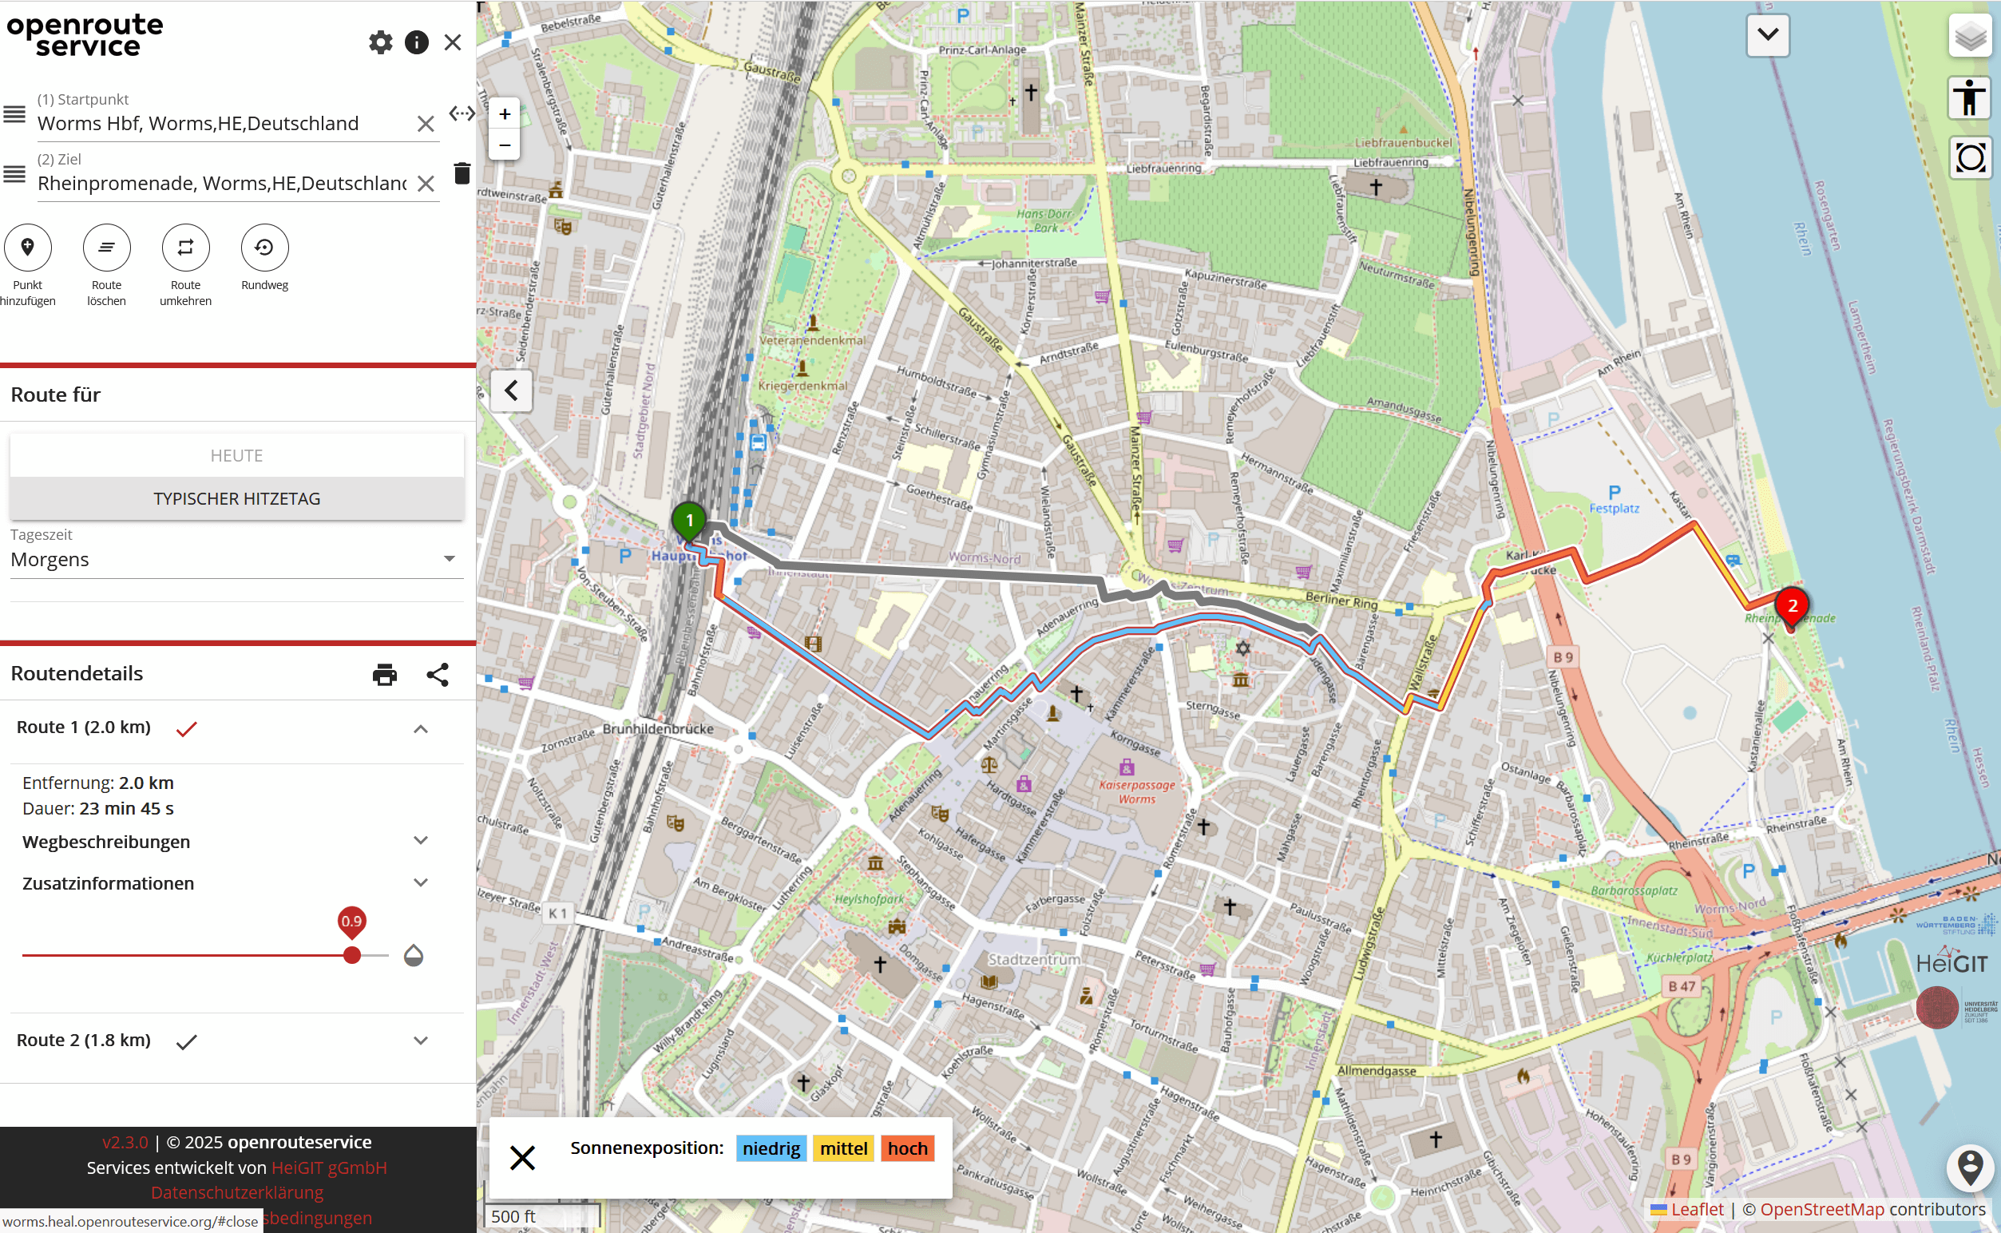The height and width of the screenshot is (1233, 2001).
Task: Expand Zusatzinformationen section
Action: 421,882
